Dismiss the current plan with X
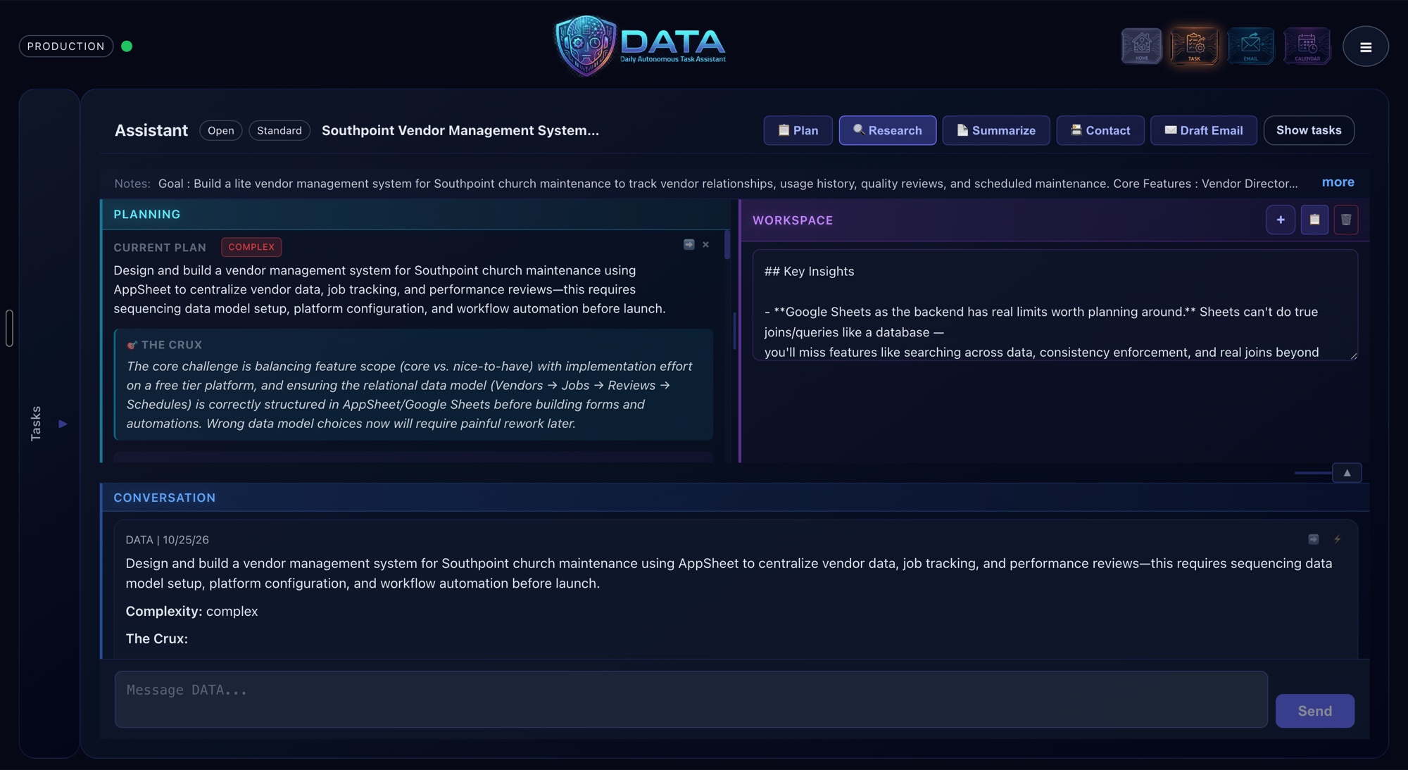 pos(705,245)
